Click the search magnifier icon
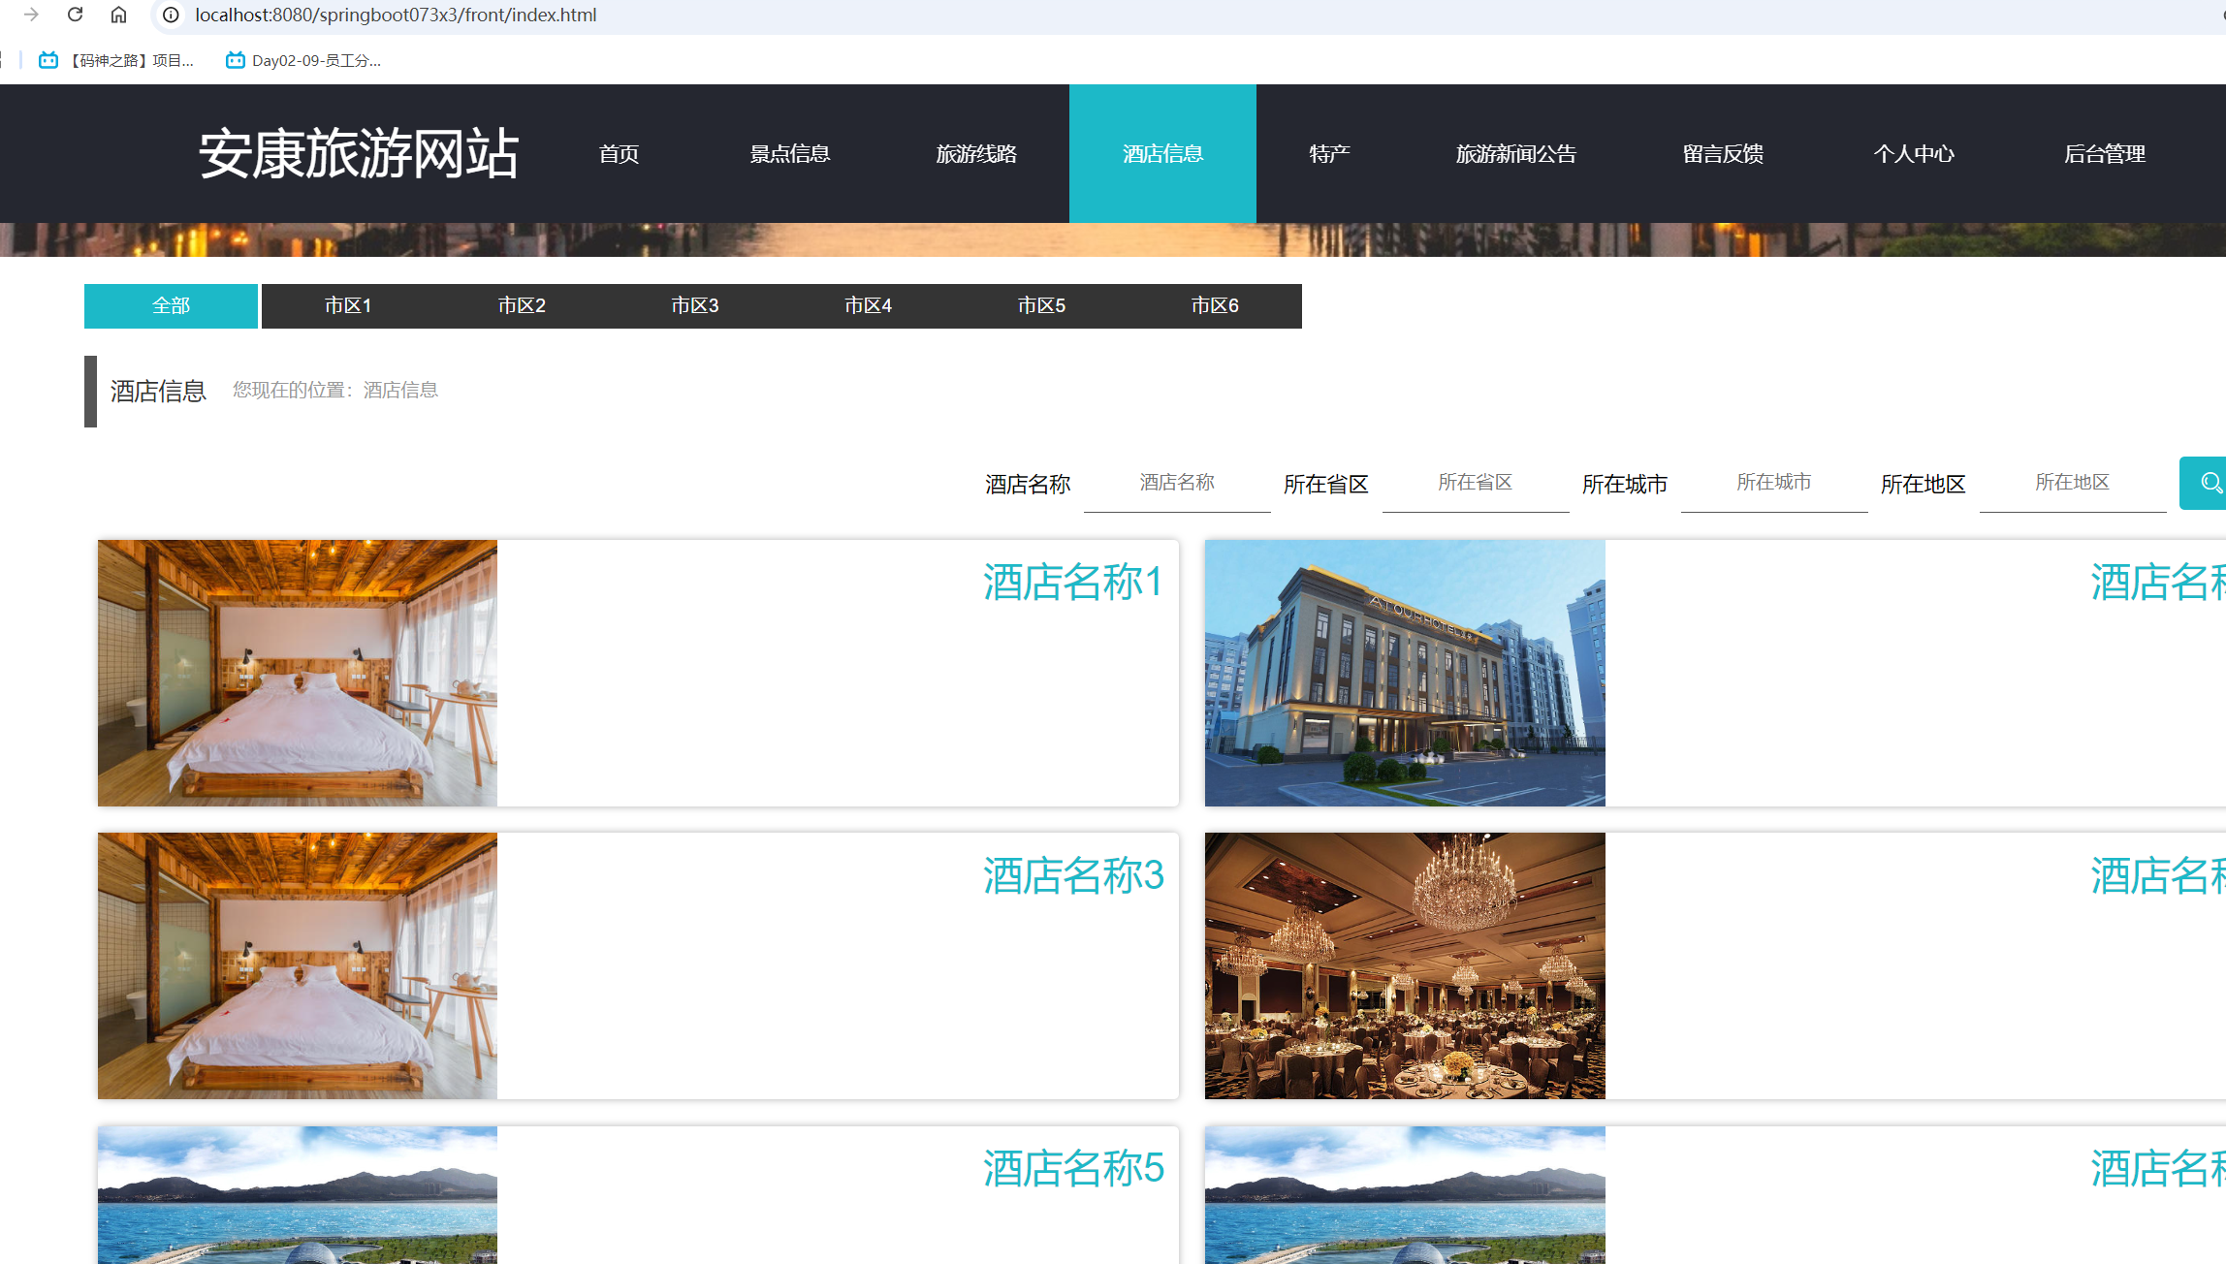Viewport: 2226px width, 1264px height. [2211, 483]
